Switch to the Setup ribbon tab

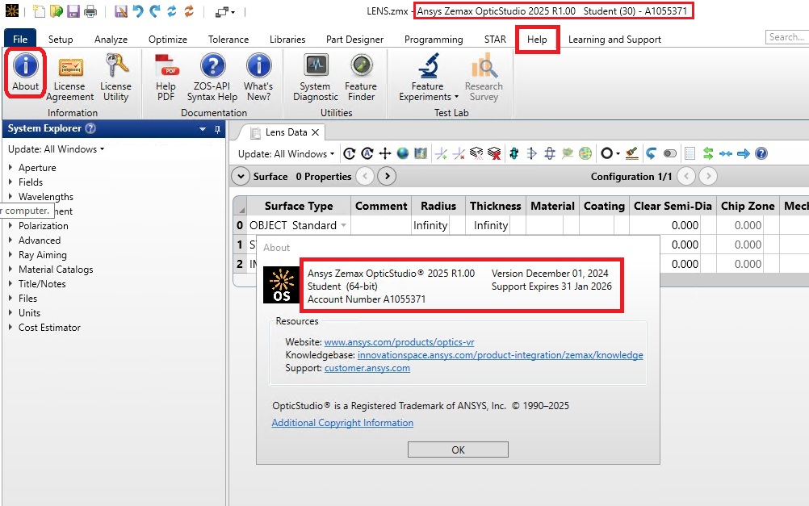pyautogui.click(x=61, y=40)
